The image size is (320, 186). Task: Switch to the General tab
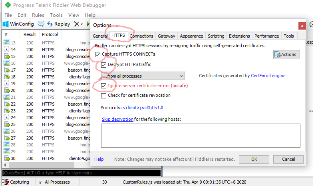pyautogui.click(x=100, y=36)
